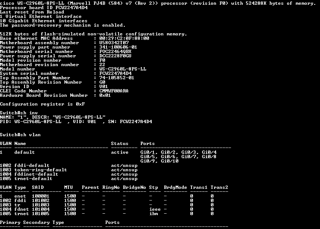The width and height of the screenshot is (320, 229).
Task: Click the 512K bytes flash-simulated memory line
Action: click(x=93, y=34)
